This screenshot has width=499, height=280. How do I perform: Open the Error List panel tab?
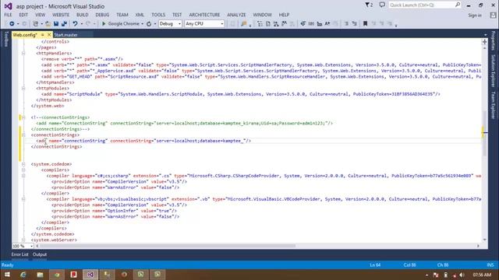click(x=19, y=254)
